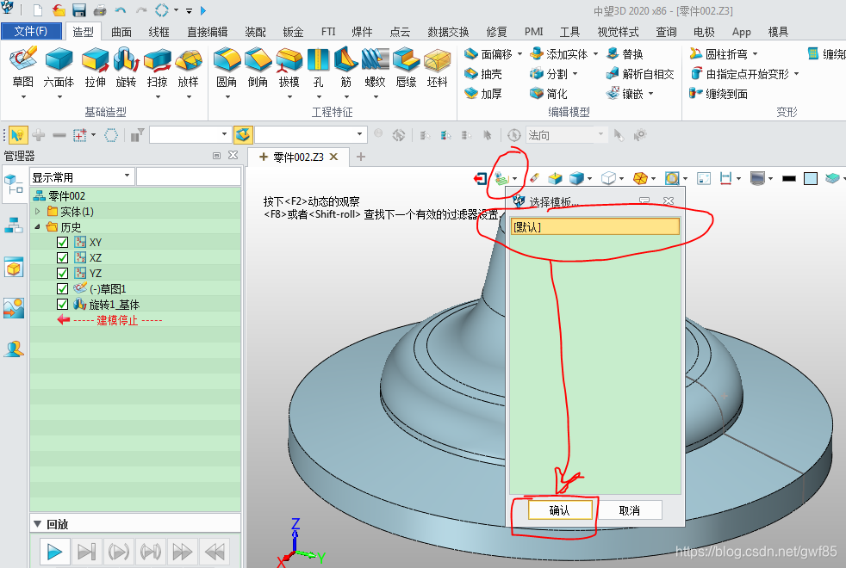Choose the 旋转 revolve tool
Viewport: 846px width, 568px height.
(x=126, y=64)
